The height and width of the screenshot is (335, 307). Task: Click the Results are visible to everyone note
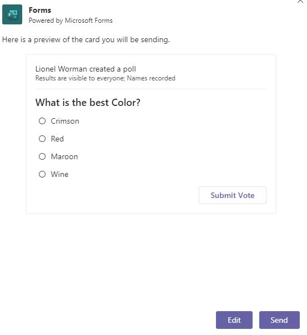coord(80,78)
